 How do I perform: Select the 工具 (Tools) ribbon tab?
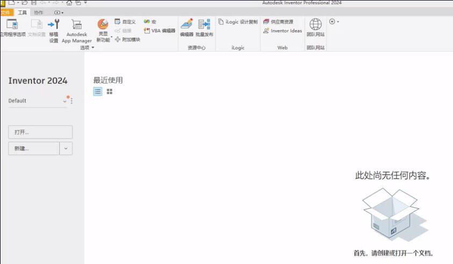pos(22,12)
